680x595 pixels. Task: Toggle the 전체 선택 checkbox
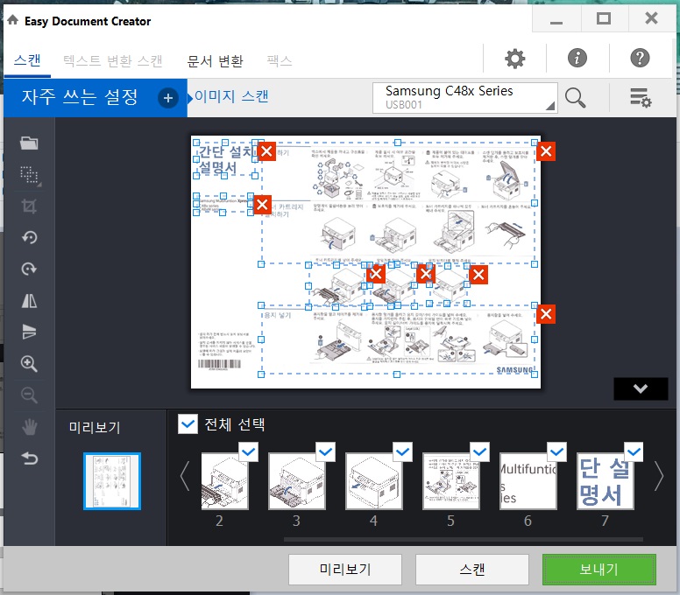pyautogui.click(x=188, y=424)
